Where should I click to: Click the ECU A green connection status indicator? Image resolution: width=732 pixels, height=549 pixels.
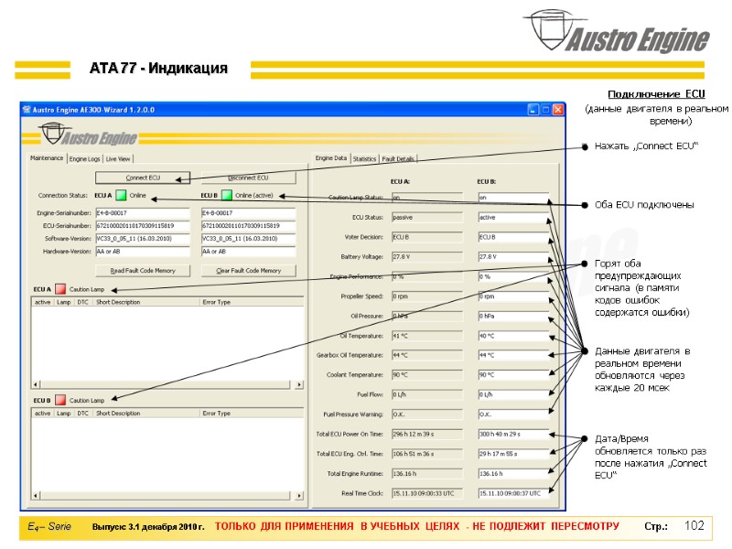tap(121, 195)
